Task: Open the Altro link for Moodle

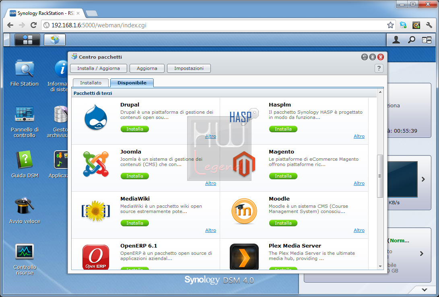Action: (x=359, y=230)
